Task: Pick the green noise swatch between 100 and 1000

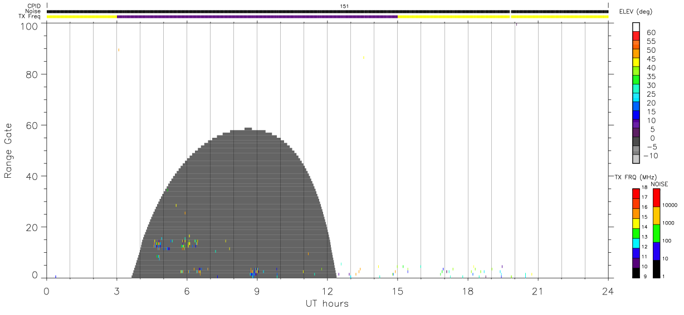Action: tap(656, 233)
